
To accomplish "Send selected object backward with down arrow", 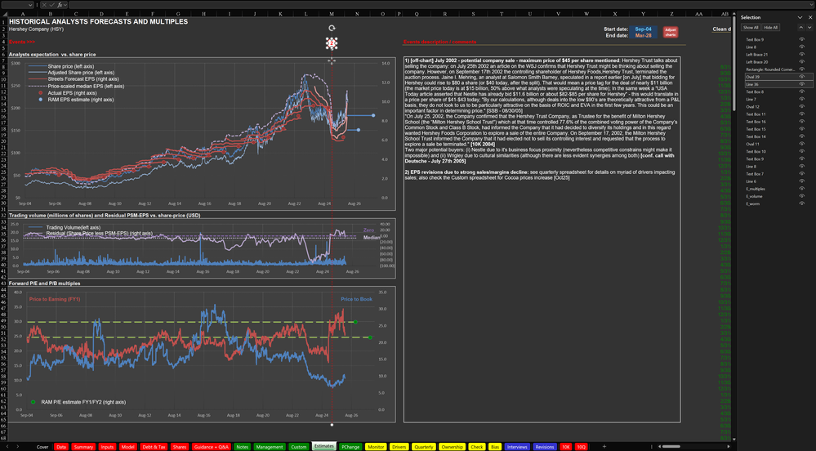I will (809, 28).
